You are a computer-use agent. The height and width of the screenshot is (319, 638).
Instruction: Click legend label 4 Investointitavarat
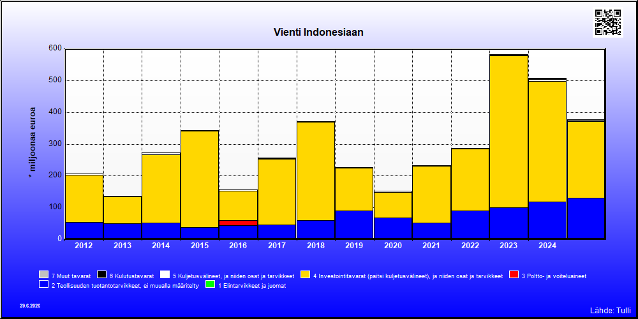point(408,276)
